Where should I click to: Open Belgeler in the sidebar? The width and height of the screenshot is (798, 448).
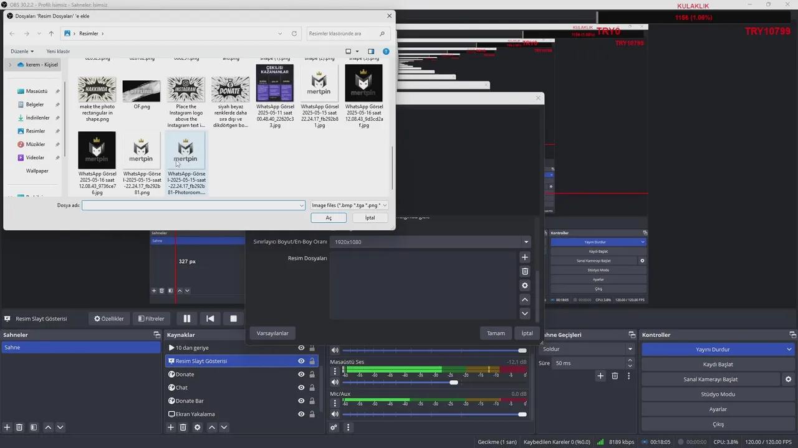click(35, 105)
